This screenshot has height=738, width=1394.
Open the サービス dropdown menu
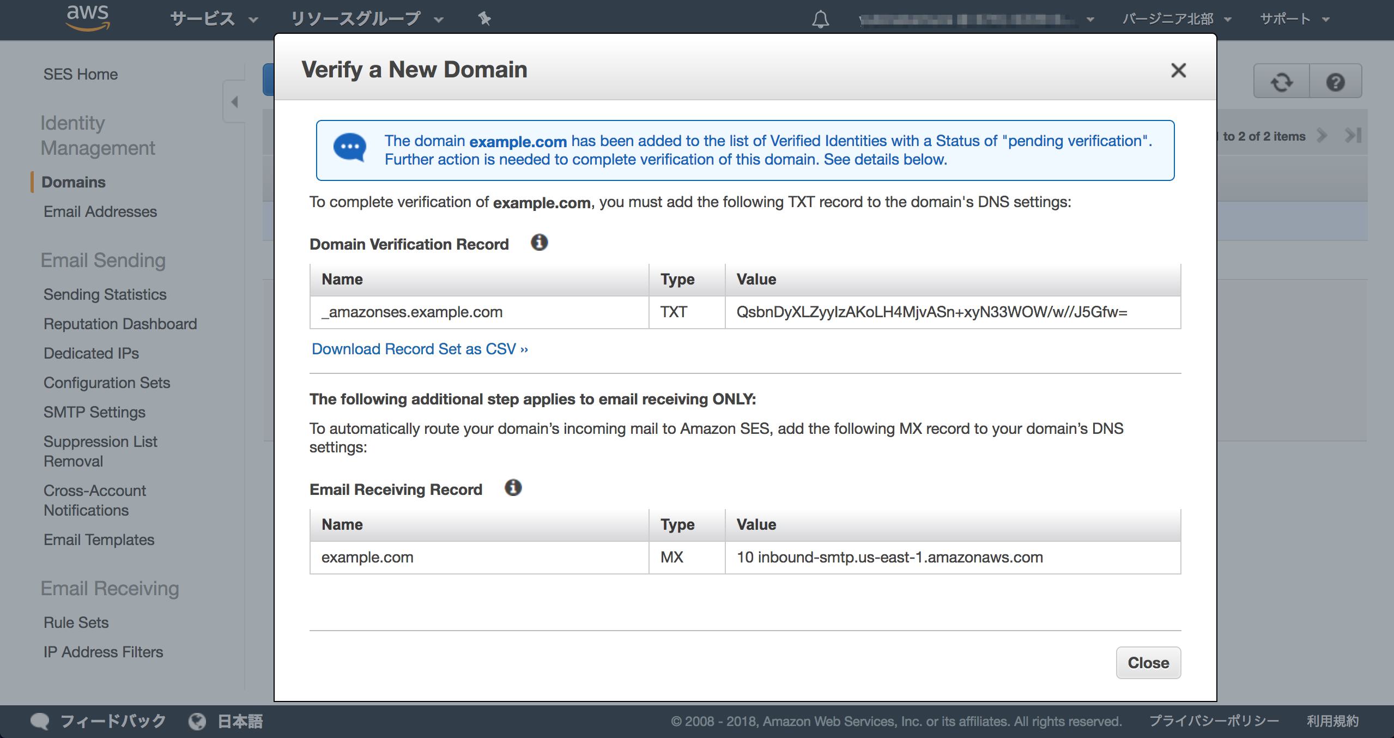pyautogui.click(x=214, y=19)
